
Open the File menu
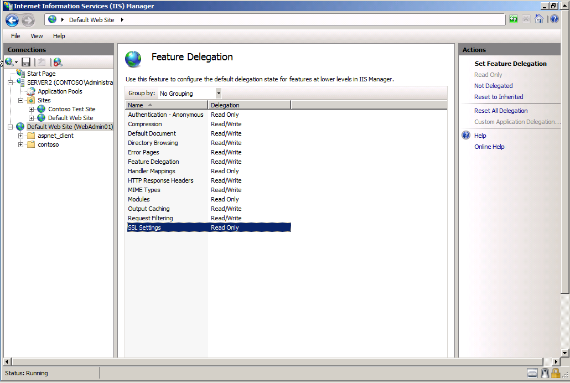pyautogui.click(x=15, y=36)
